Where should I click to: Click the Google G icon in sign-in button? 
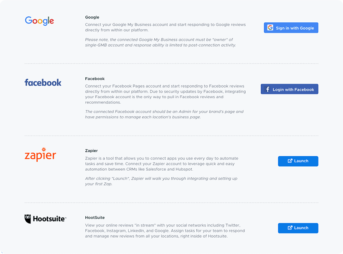tap(270, 27)
